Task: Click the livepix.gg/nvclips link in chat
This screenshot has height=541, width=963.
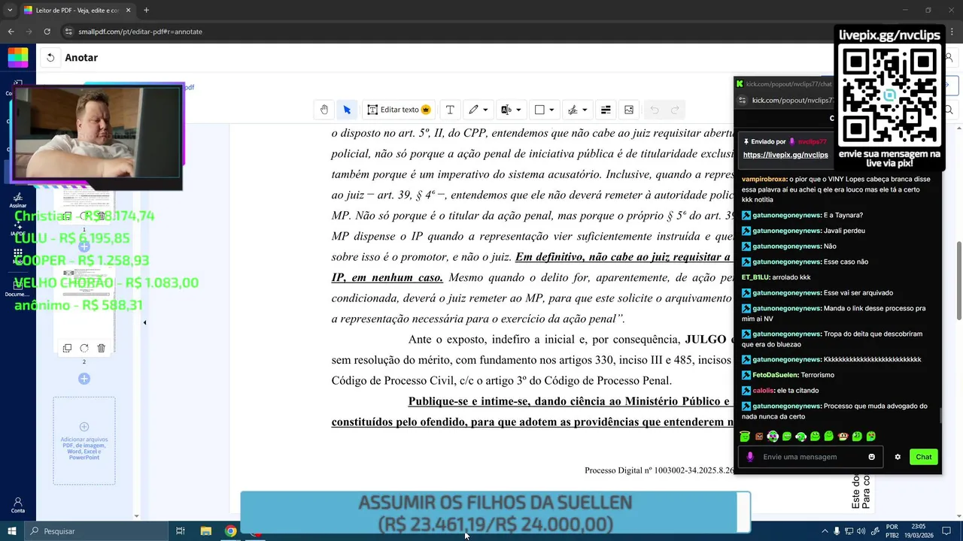Action: point(785,155)
